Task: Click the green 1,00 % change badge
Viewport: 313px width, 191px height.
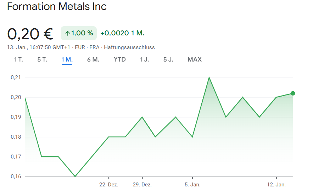Action: [x=79, y=33]
